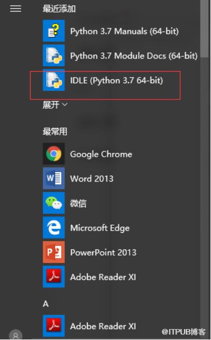
Task: Click Adobe Reader XI icon under 最常用
Action: click(x=53, y=277)
